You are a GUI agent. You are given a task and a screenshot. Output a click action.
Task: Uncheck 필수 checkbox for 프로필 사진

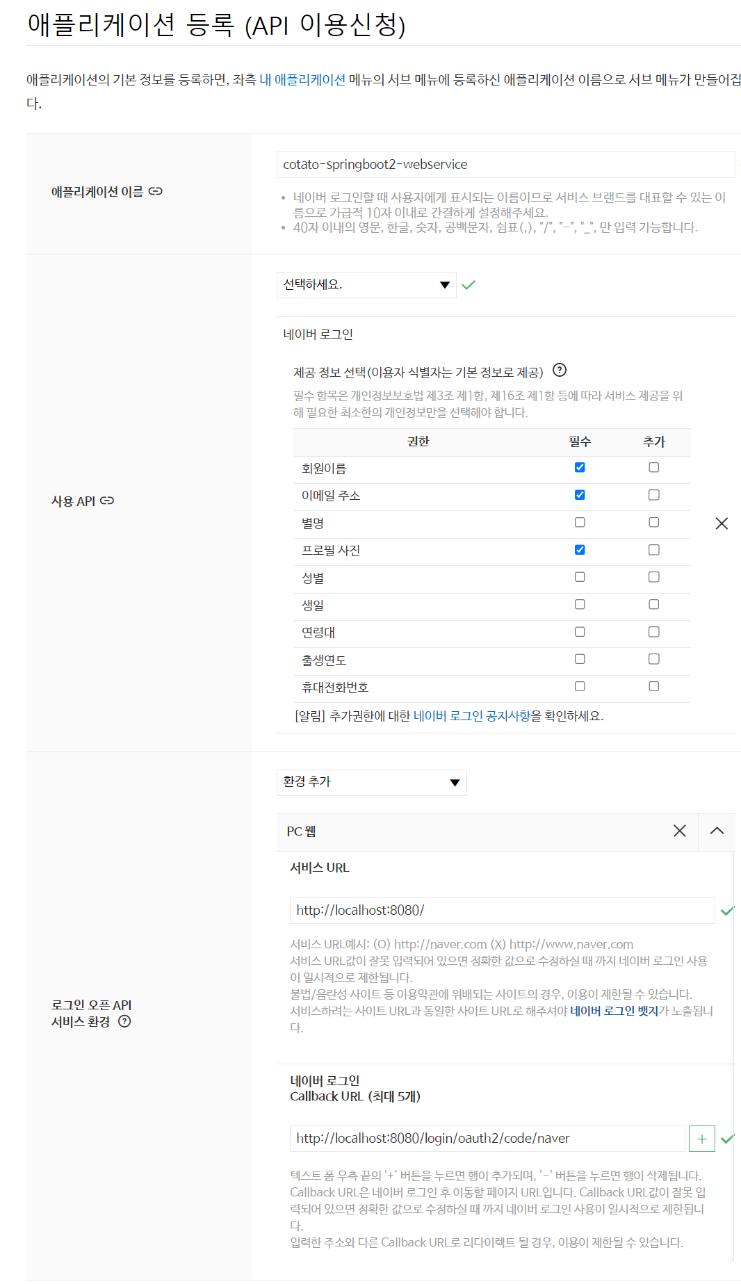pyautogui.click(x=580, y=550)
